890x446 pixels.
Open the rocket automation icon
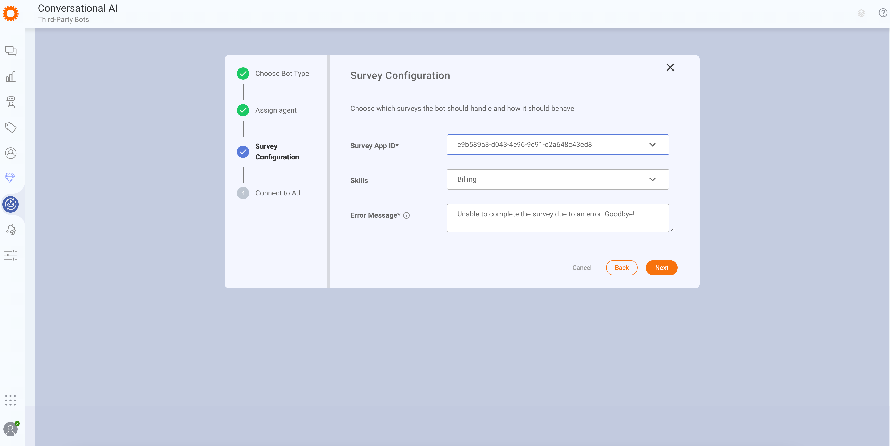click(11, 230)
